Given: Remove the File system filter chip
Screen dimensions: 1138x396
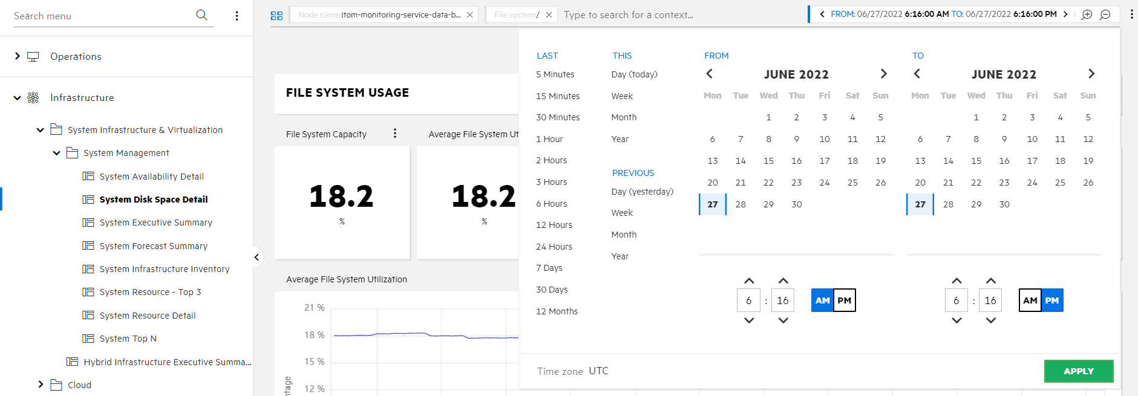Looking at the screenshot, I should point(549,15).
